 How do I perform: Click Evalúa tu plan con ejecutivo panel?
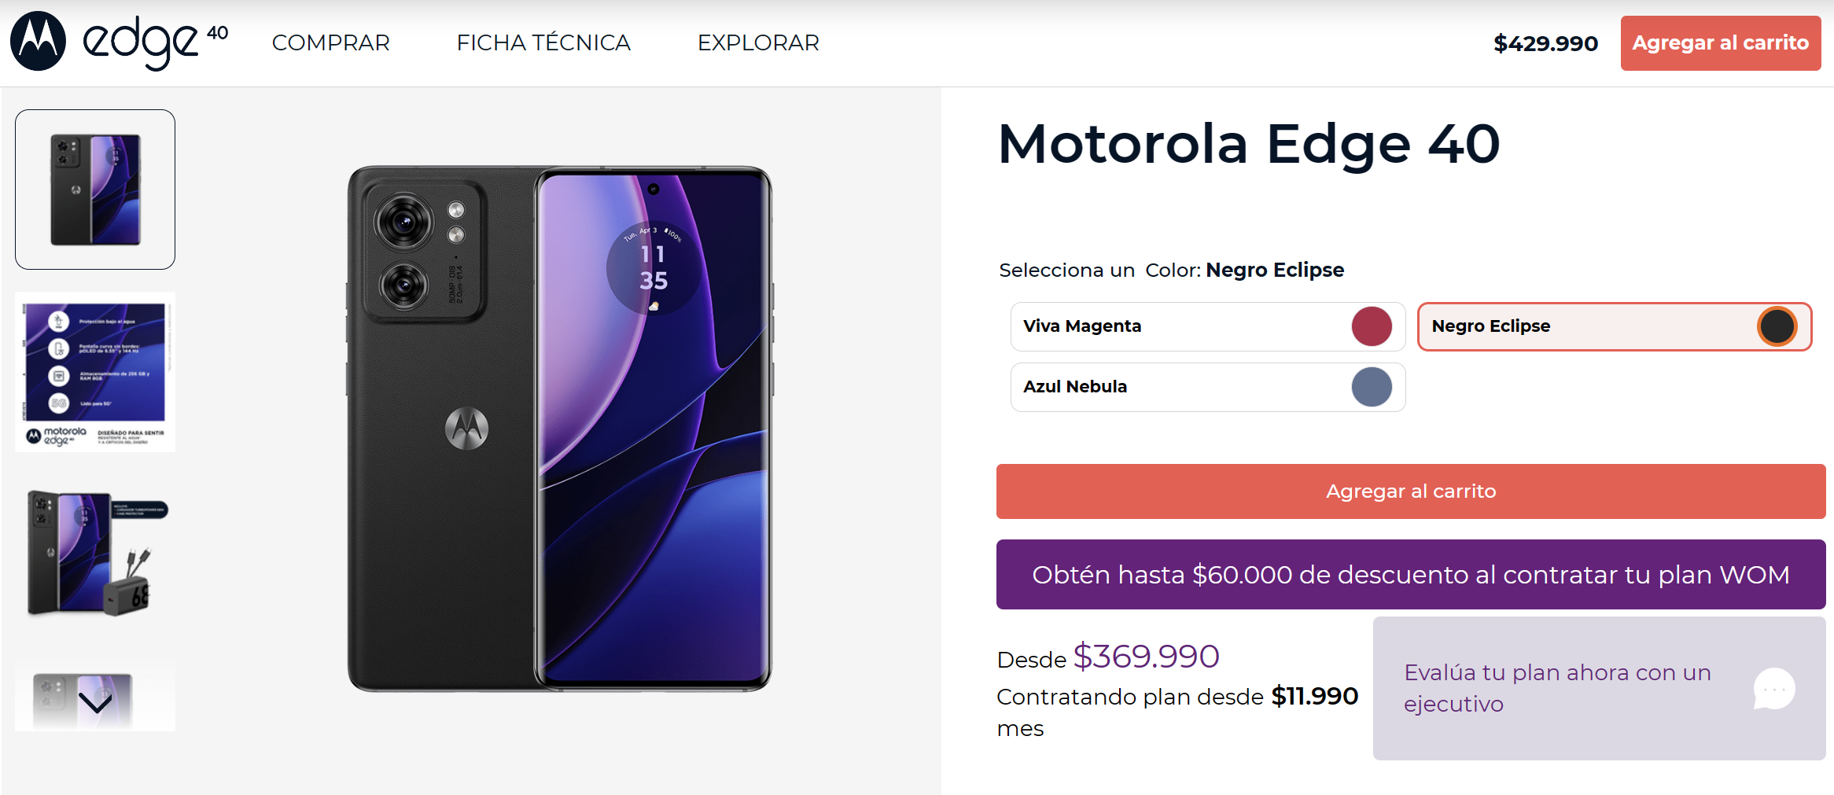1557,688
